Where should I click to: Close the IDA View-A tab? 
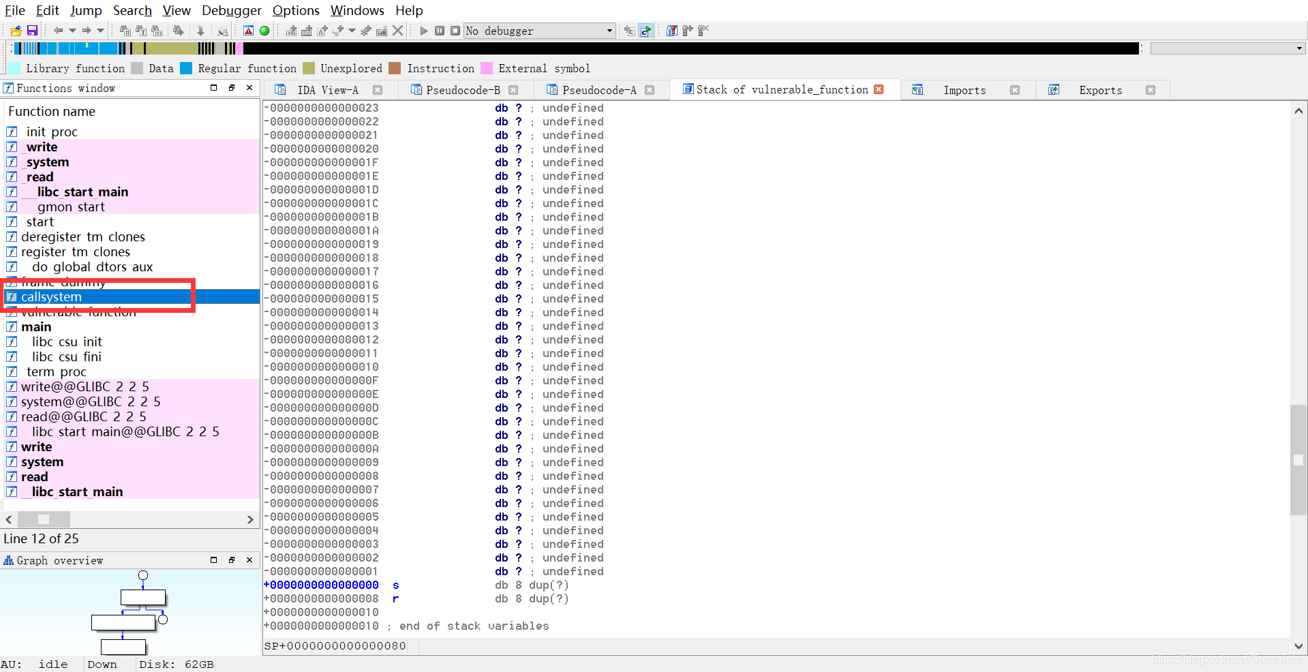[378, 90]
